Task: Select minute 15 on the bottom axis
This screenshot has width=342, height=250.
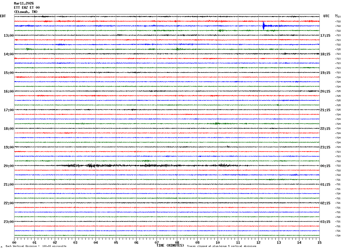Action: pyautogui.click(x=319, y=242)
